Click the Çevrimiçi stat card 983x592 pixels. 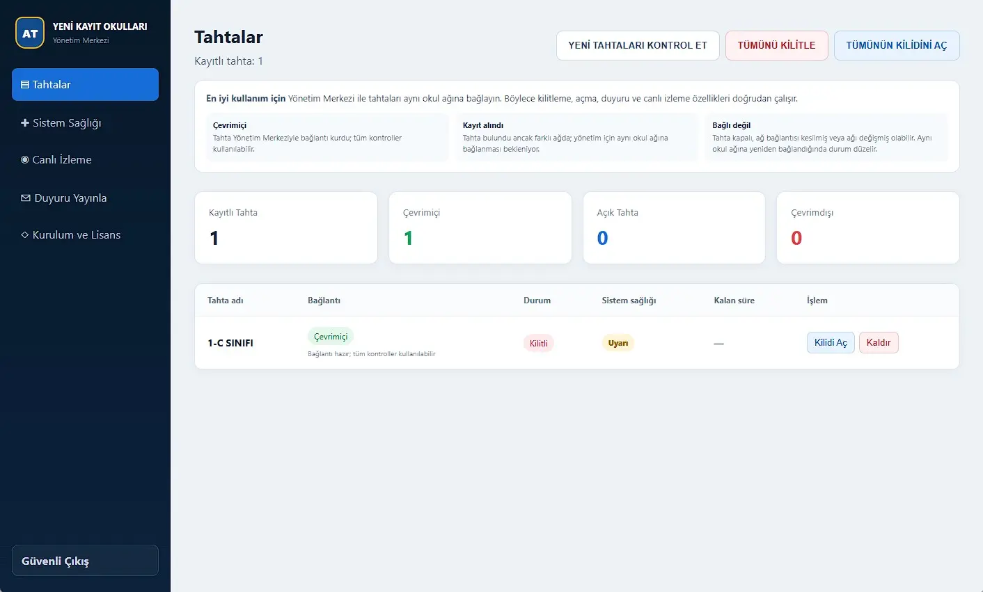pos(480,228)
